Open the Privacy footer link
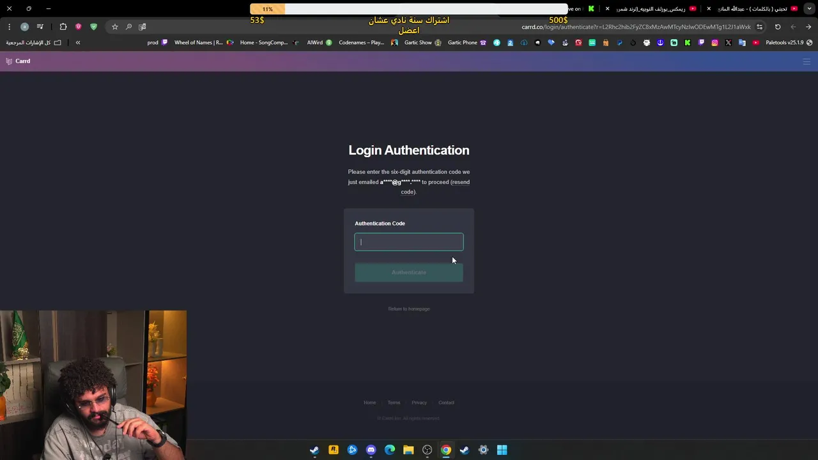Screen dimensions: 818x460 (419, 402)
